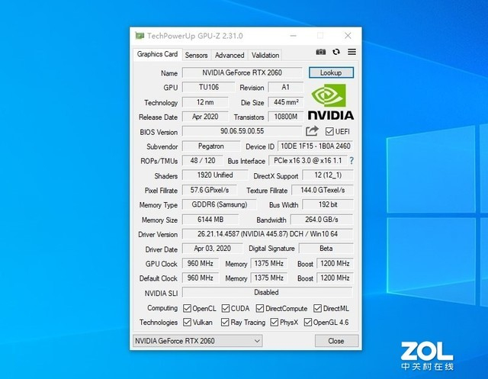Click the DirectX Support field 12 (12_1)
488x379 pixels.
click(328, 175)
